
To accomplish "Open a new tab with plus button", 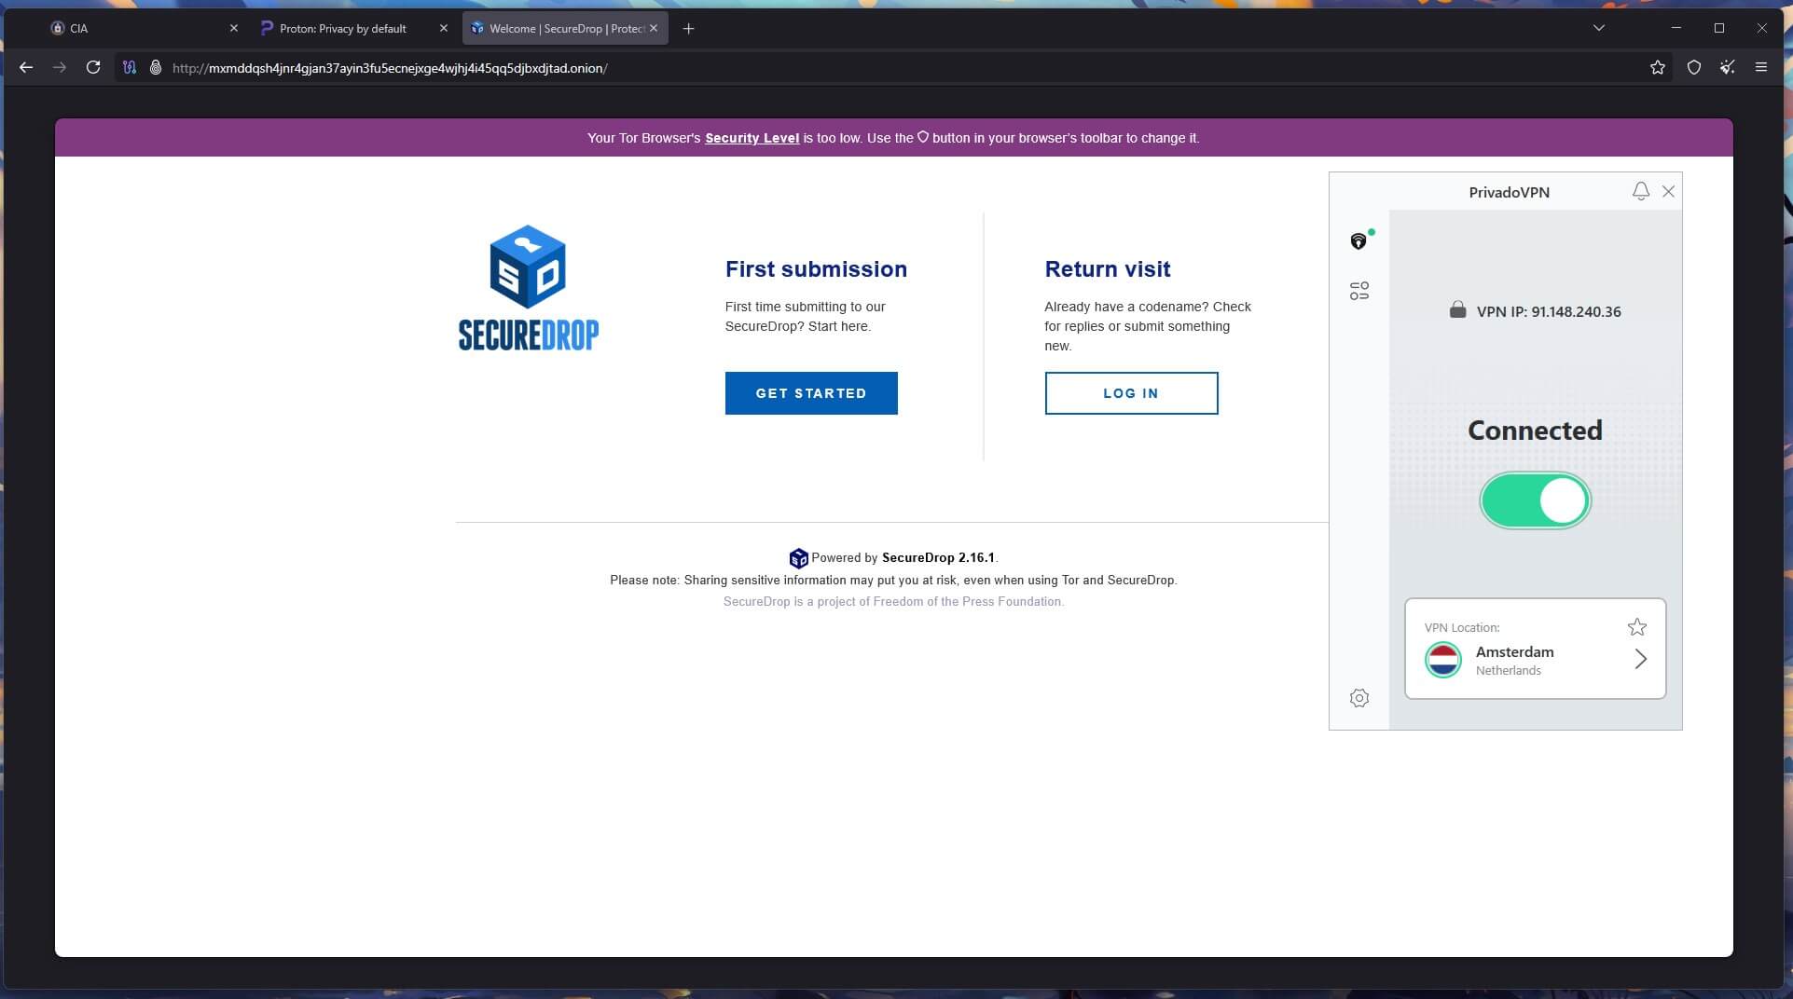I will tap(688, 28).
